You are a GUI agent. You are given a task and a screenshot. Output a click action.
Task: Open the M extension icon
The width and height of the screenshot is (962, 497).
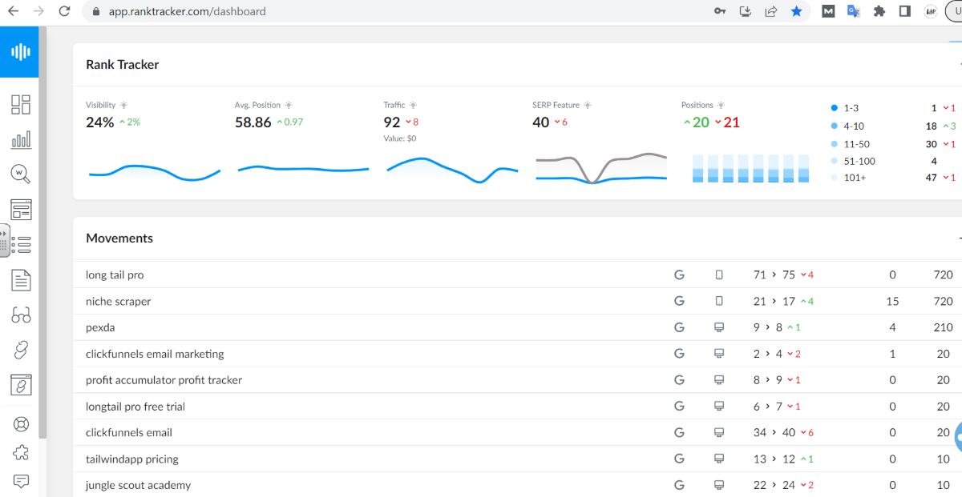pos(828,11)
